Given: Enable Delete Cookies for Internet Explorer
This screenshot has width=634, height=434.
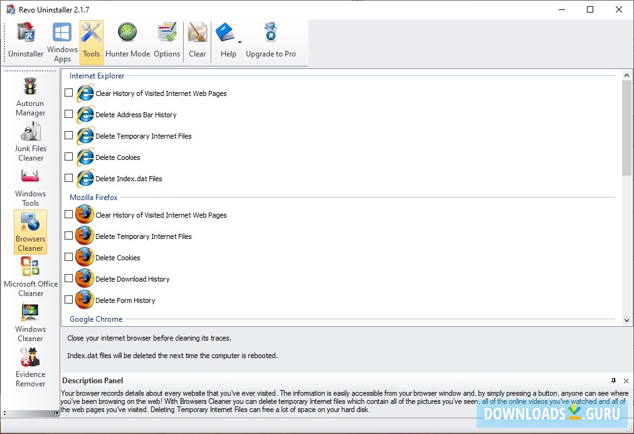Looking at the screenshot, I should click(69, 157).
